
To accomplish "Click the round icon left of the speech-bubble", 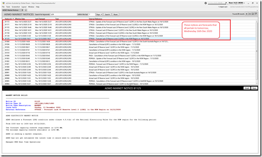I will 253,14.
